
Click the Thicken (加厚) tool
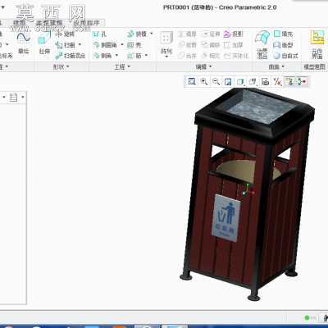click(234, 45)
